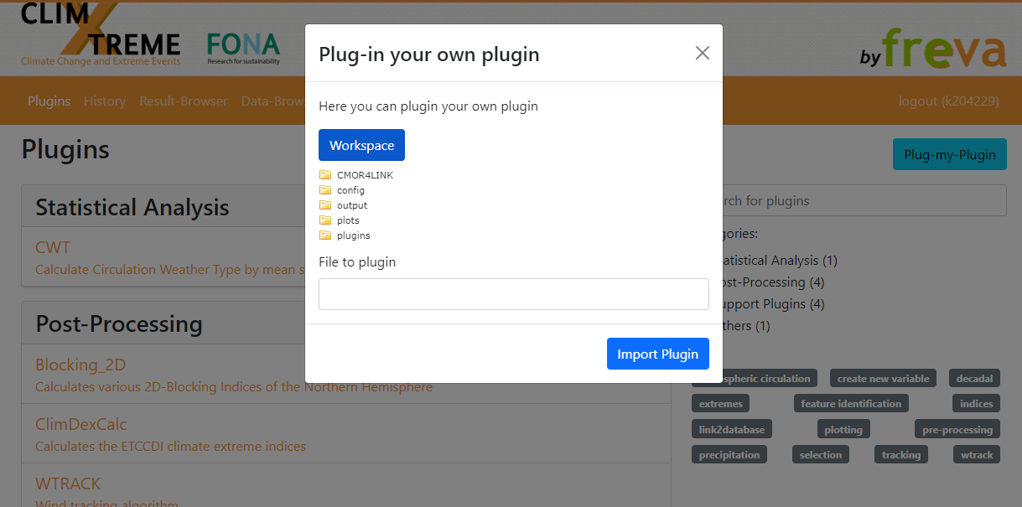Screen dimensions: 1022x507
Task: Open the Result-Browser nav item
Action: pos(184,101)
